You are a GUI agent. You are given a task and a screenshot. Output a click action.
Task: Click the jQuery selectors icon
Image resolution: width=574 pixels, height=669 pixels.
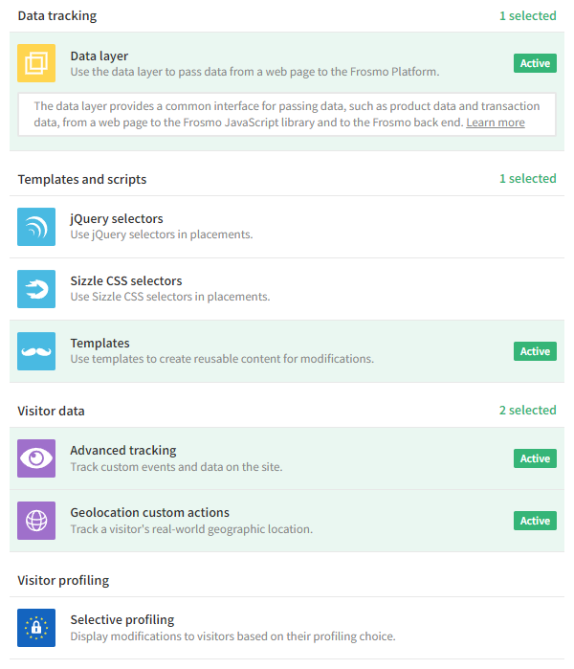(x=36, y=227)
